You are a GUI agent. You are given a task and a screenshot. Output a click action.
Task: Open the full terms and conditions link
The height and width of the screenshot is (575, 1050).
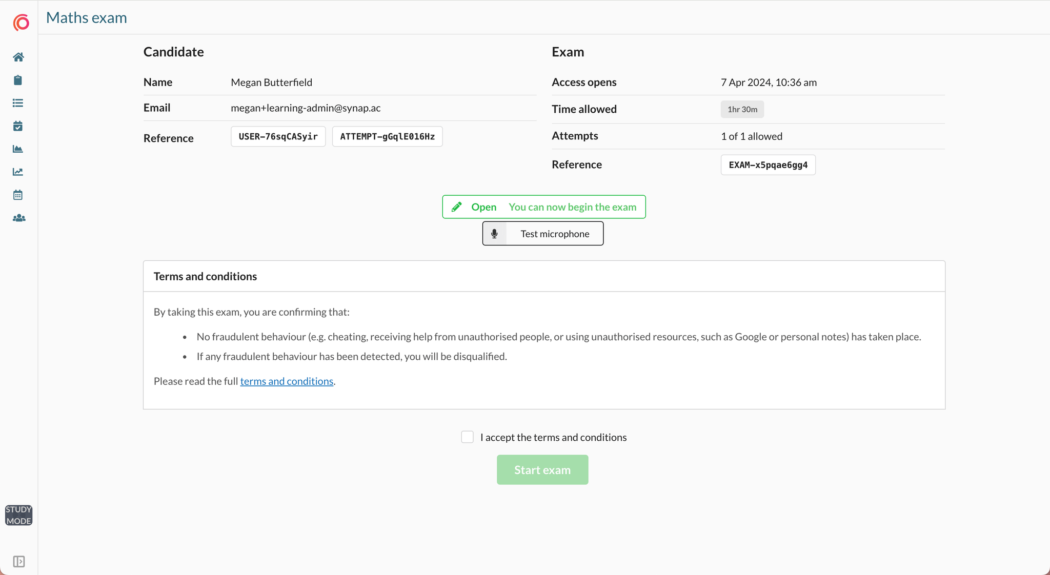click(287, 381)
